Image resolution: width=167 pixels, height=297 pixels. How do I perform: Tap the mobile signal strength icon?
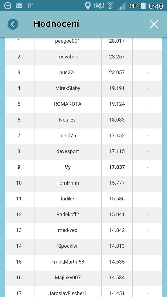click(121, 6)
